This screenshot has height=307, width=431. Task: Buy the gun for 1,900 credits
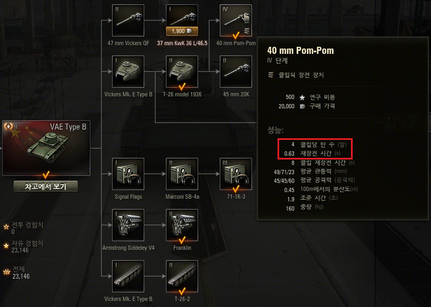182,32
